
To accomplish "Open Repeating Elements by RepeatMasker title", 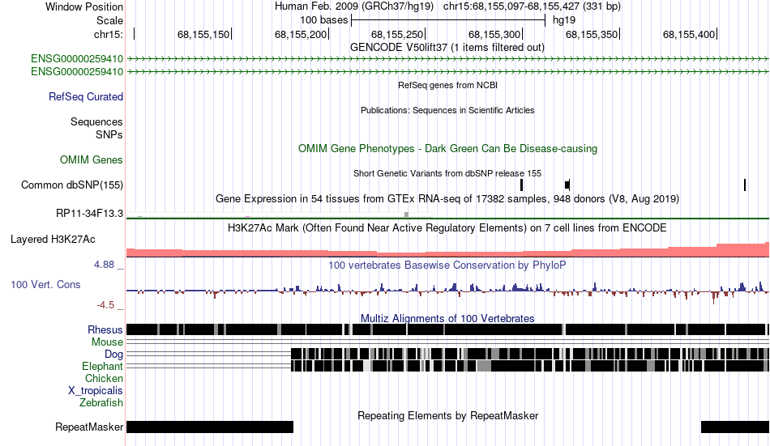I will [x=447, y=415].
